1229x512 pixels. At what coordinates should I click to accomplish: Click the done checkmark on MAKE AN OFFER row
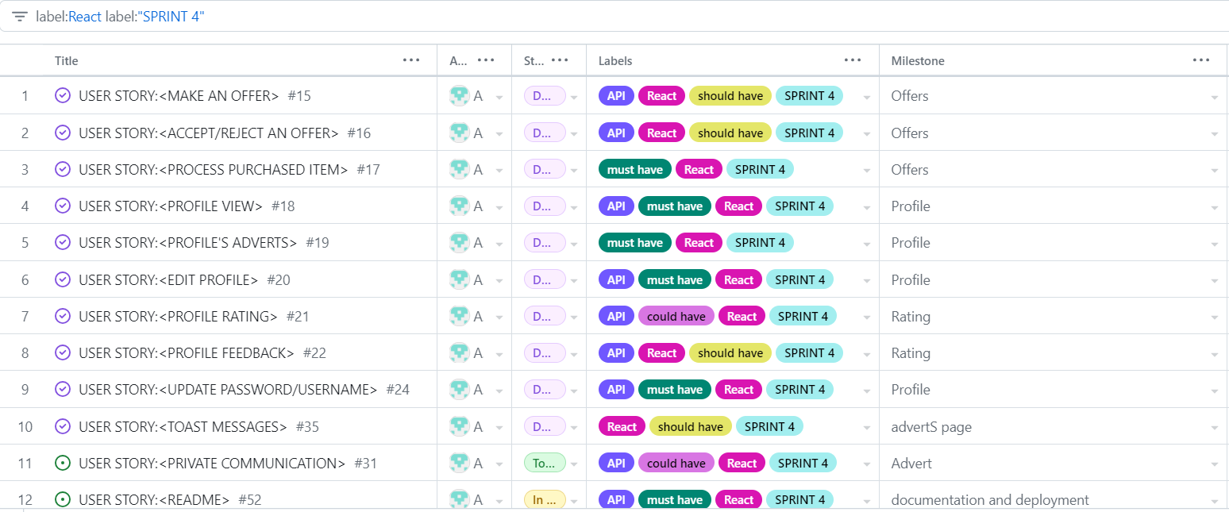point(63,95)
